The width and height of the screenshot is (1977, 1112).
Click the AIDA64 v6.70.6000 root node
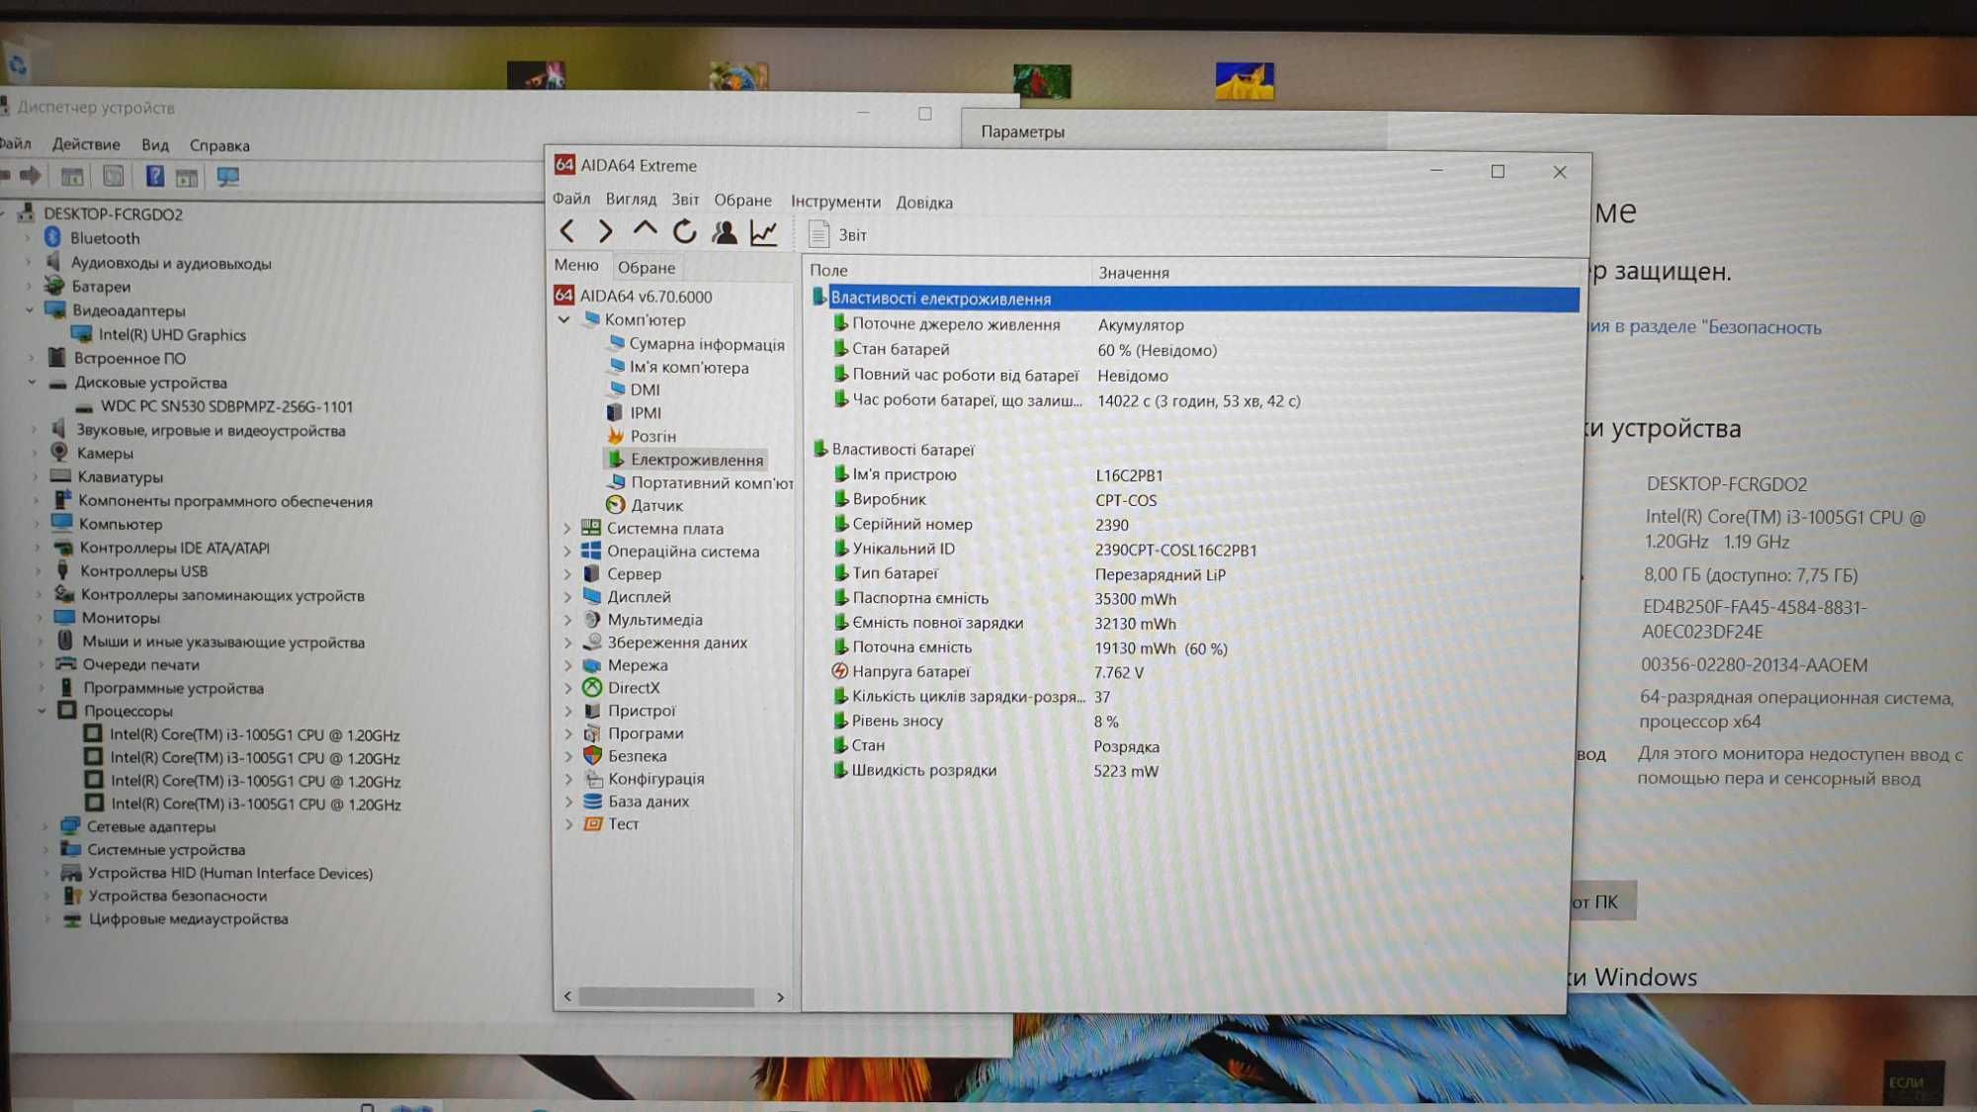coord(645,297)
